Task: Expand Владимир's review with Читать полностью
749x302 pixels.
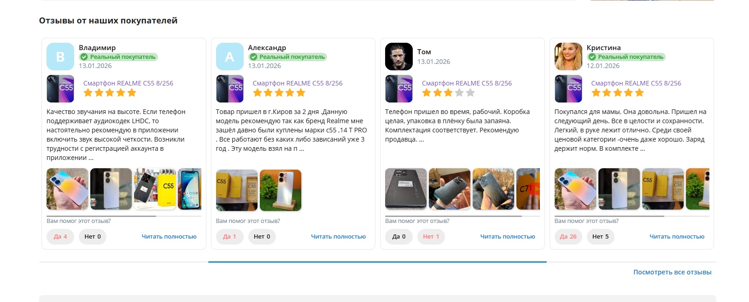Action: click(169, 237)
